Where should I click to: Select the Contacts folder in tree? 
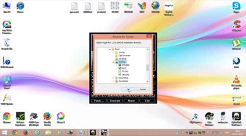[122, 59]
